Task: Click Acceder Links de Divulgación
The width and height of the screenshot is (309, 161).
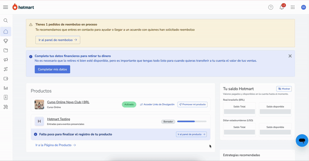Action: tap(157, 104)
